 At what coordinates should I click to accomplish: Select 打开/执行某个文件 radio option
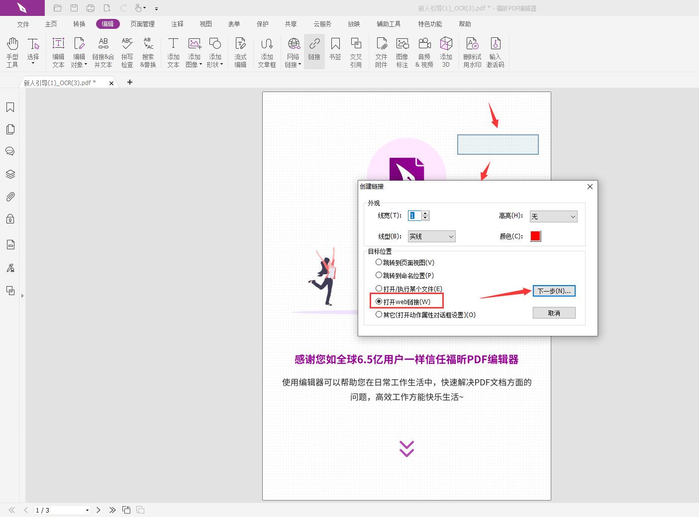tap(379, 288)
